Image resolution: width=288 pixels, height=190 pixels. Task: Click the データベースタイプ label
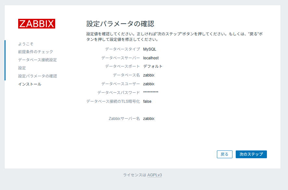click(x=122, y=49)
